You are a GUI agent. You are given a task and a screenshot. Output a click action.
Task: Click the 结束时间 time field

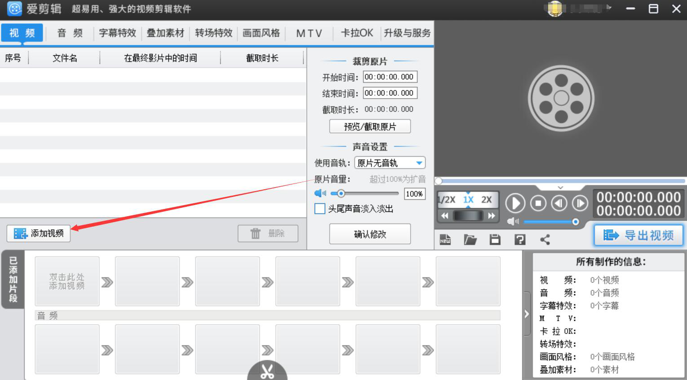[x=390, y=93]
